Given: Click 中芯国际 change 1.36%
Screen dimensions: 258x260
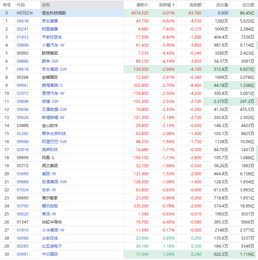Looking at the screenshot, I should pos(169,254).
